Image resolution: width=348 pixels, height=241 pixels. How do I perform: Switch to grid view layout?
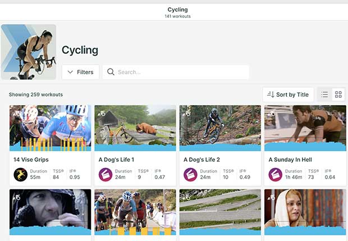coord(338,94)
